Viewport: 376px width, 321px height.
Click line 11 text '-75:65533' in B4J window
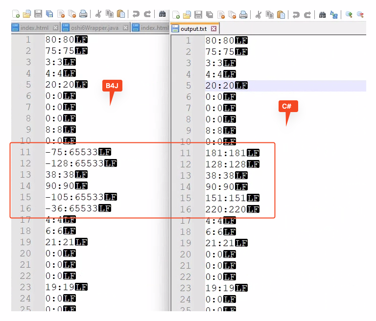(72, 152)
